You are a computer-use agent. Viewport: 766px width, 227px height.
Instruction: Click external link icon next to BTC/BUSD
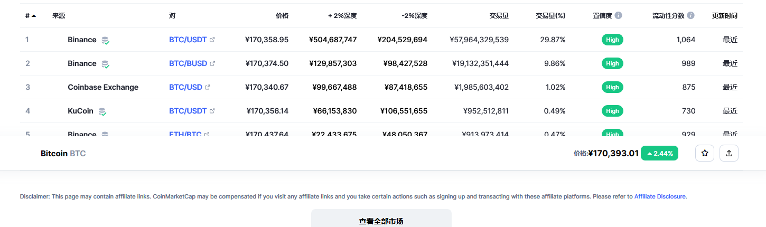click(x=213, y=63)
